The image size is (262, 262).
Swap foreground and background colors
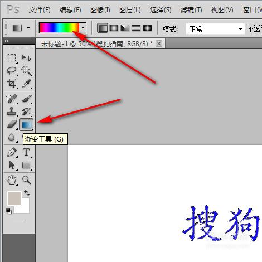point(27,193)
